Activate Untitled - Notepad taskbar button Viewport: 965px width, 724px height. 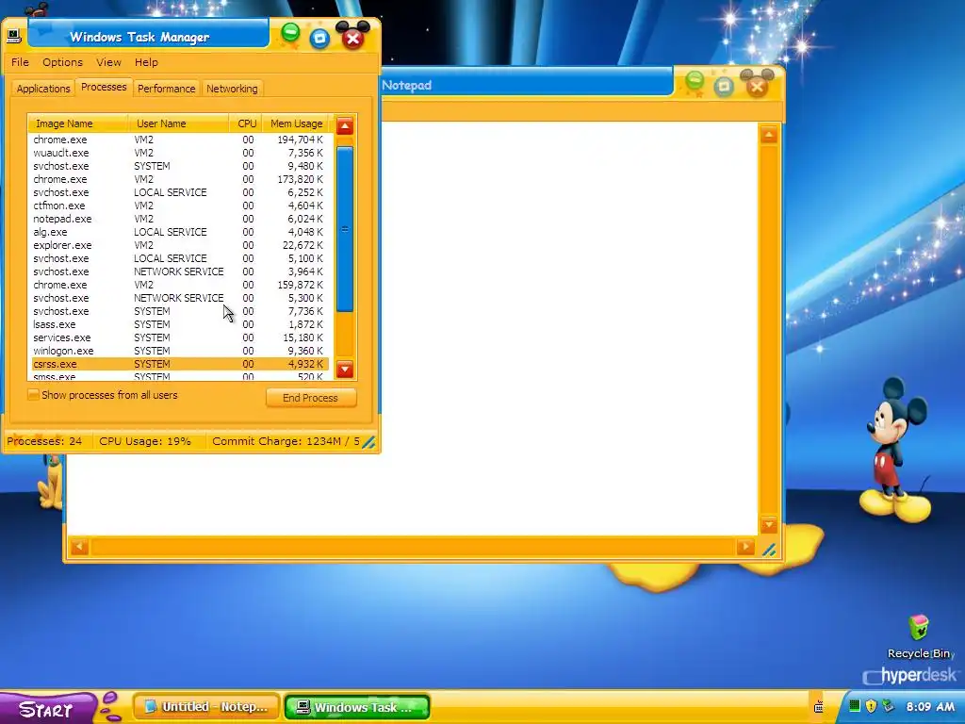(206, 707)
